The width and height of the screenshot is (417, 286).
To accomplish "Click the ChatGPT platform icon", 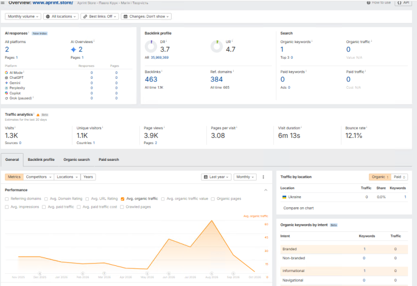I will [x=6, y=78].
